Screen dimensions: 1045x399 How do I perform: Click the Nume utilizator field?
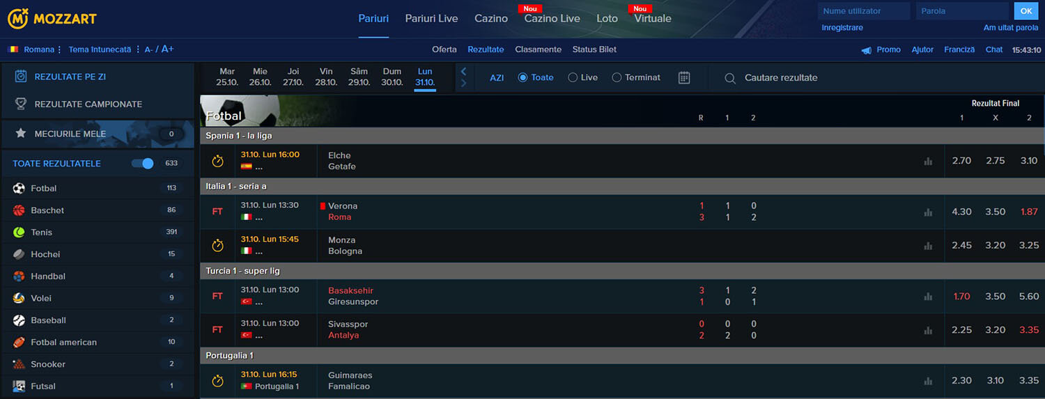[x=864, y=11]
